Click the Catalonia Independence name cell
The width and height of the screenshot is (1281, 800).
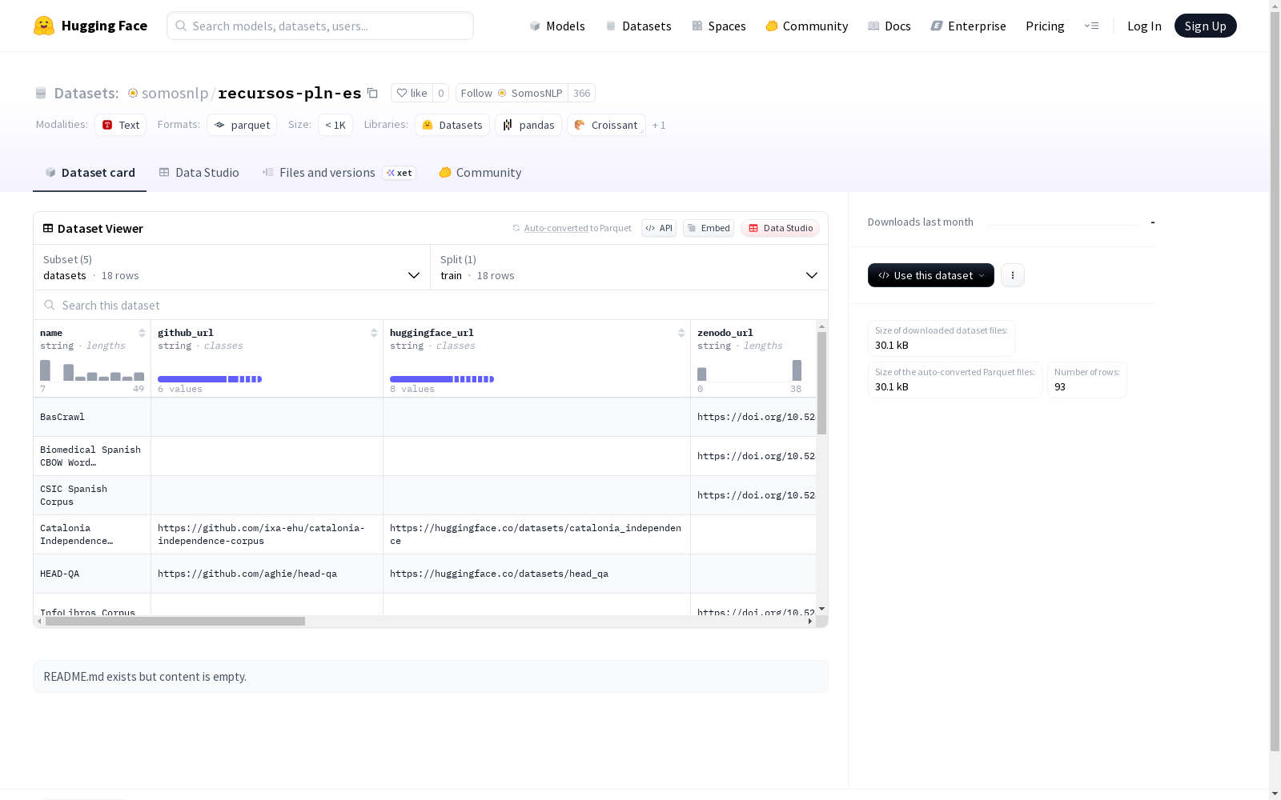click(x=92, y=534)
